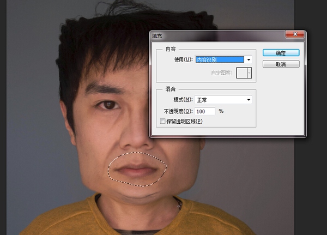Click the 内容 group label
The image size is (327, 235).
coord(171,49)
